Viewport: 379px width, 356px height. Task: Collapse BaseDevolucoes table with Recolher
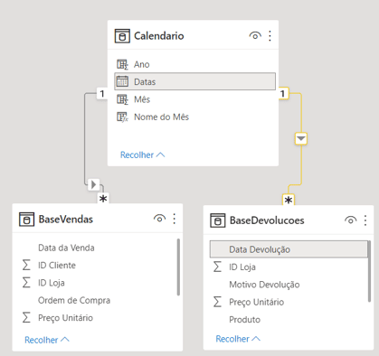tap(238, 339)
